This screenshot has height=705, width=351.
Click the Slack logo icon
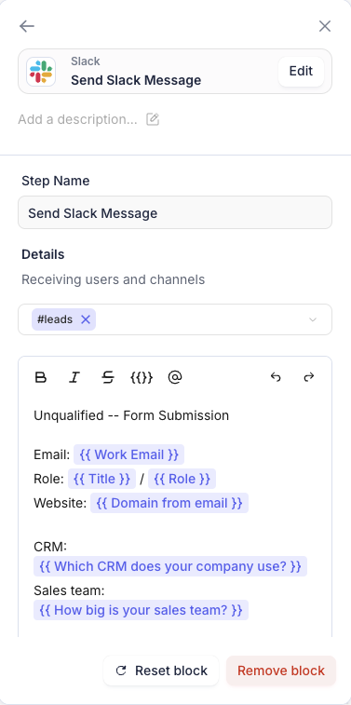(41, 72)
